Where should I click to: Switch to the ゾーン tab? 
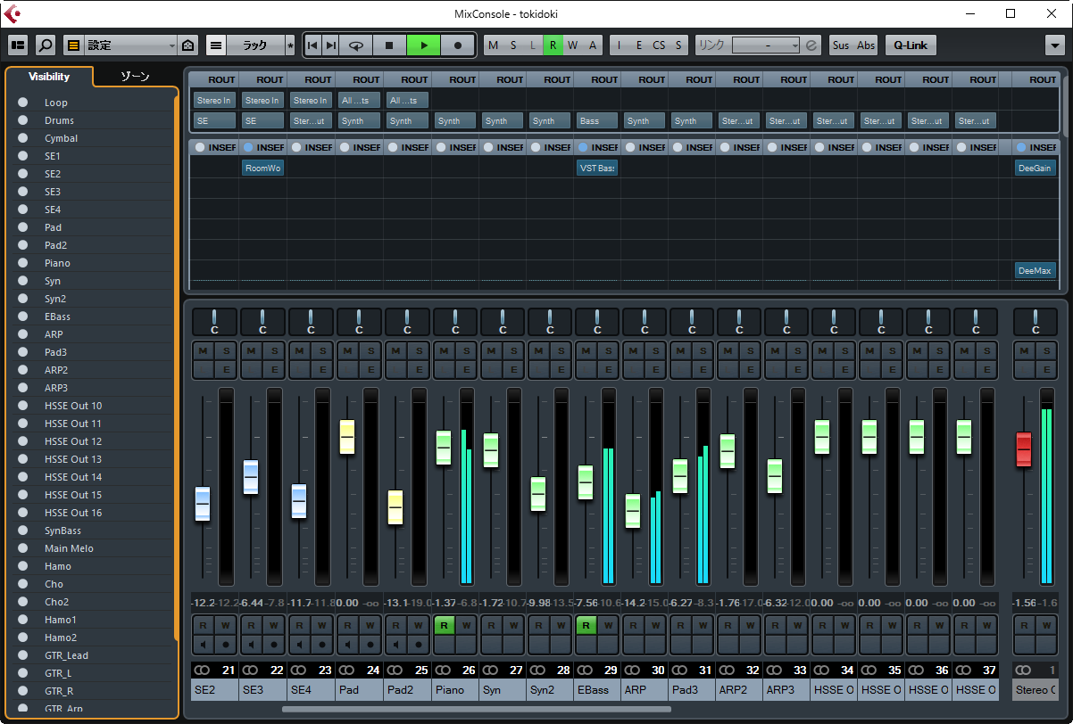(135, 77)
